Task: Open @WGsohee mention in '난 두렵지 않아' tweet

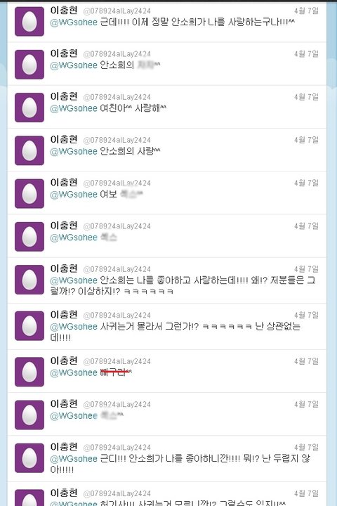Action: pyautogui.click(x=74, y=459)
